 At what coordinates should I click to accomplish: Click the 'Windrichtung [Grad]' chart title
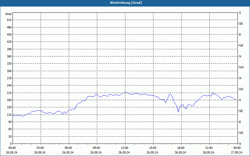pyautogui.click(x=126, y=3)
